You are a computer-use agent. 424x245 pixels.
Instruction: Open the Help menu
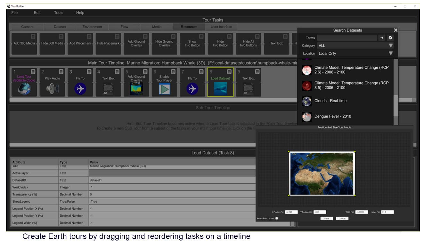pyautogui.click(x=80, y=13)
